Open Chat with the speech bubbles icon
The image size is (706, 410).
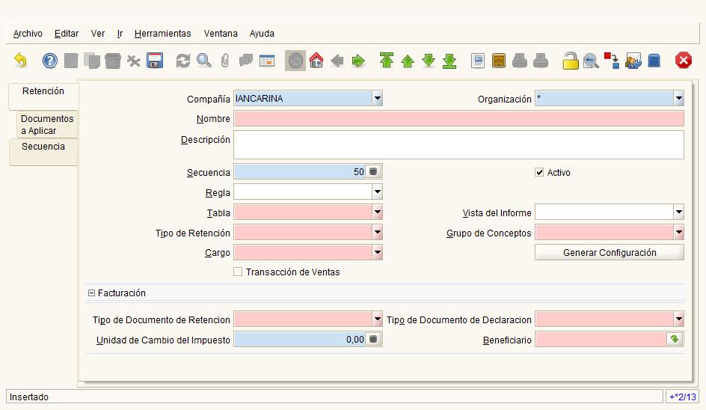click(246, 61)
